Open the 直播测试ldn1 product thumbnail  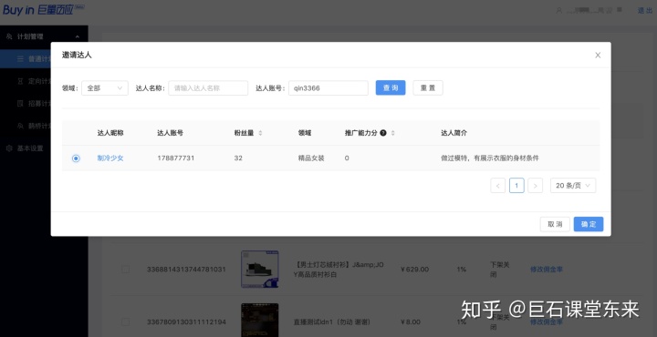click(260, 321)
